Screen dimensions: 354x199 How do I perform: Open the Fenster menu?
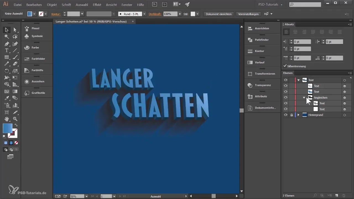point(127,5)
